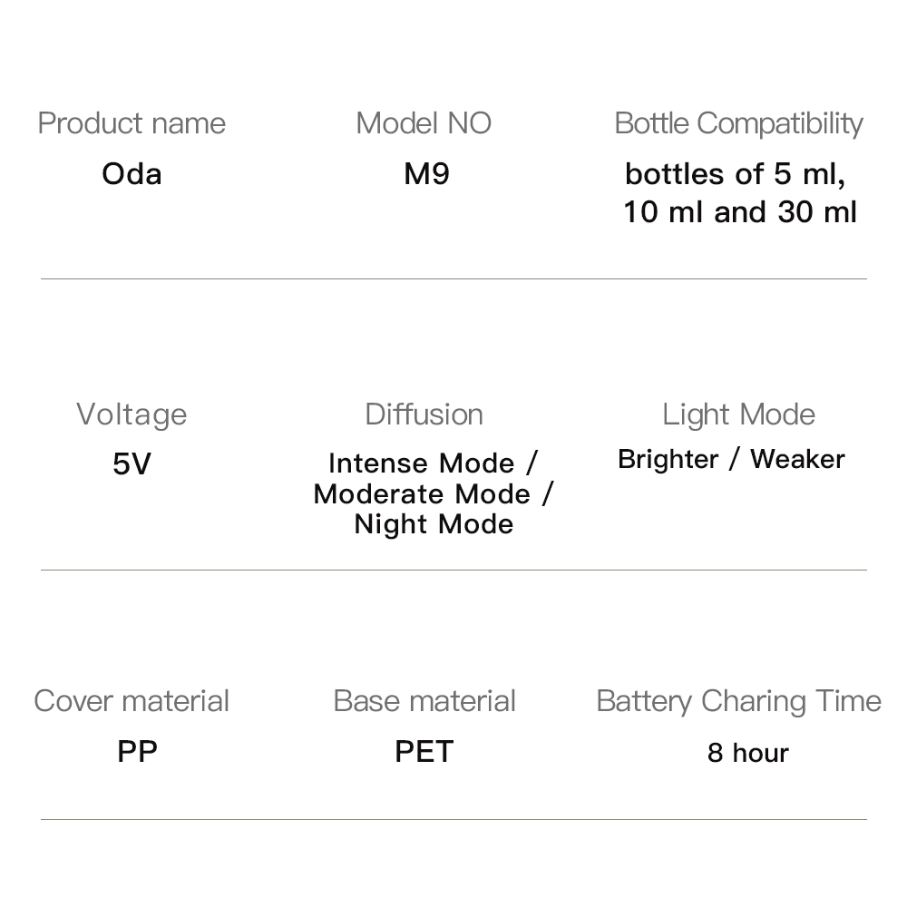Click the "Voltage" label
This screenshot has width=907, height=907.
click(x=132, y=414)
